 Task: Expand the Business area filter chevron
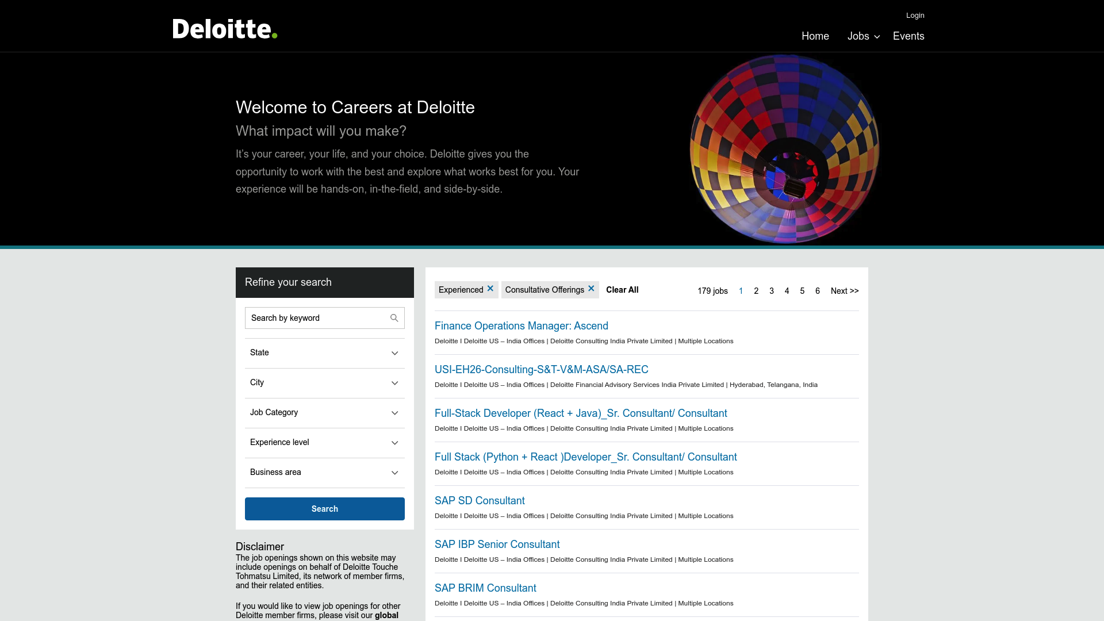click(394, 473)
